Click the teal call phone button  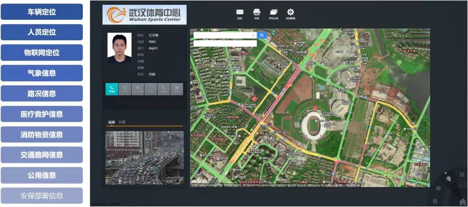click(112, 89)
